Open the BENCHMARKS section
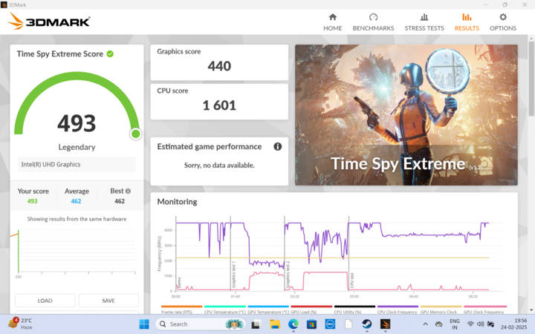This screenshot has height=334, width=535. [x=373, y=22]
